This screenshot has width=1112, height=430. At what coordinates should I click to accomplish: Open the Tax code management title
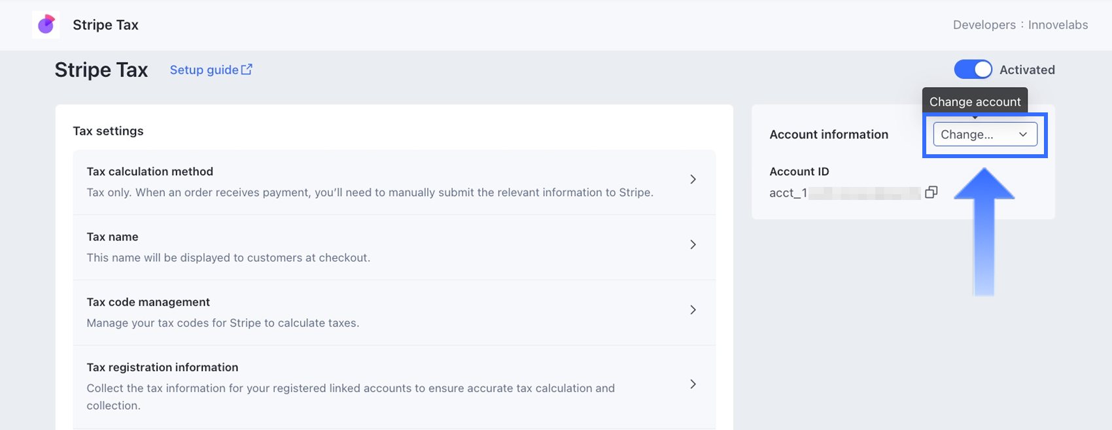click(148, 302)
